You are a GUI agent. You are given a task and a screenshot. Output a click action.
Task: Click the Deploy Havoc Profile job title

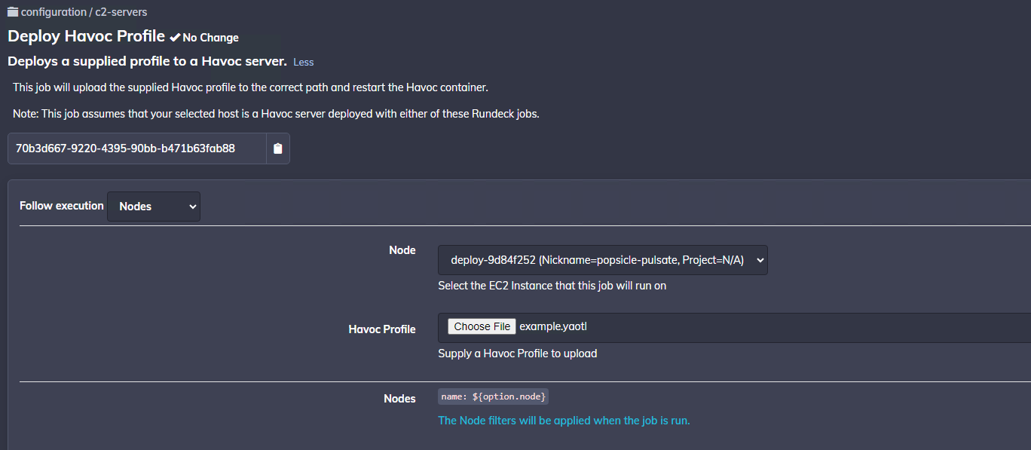tap(86, 36)
